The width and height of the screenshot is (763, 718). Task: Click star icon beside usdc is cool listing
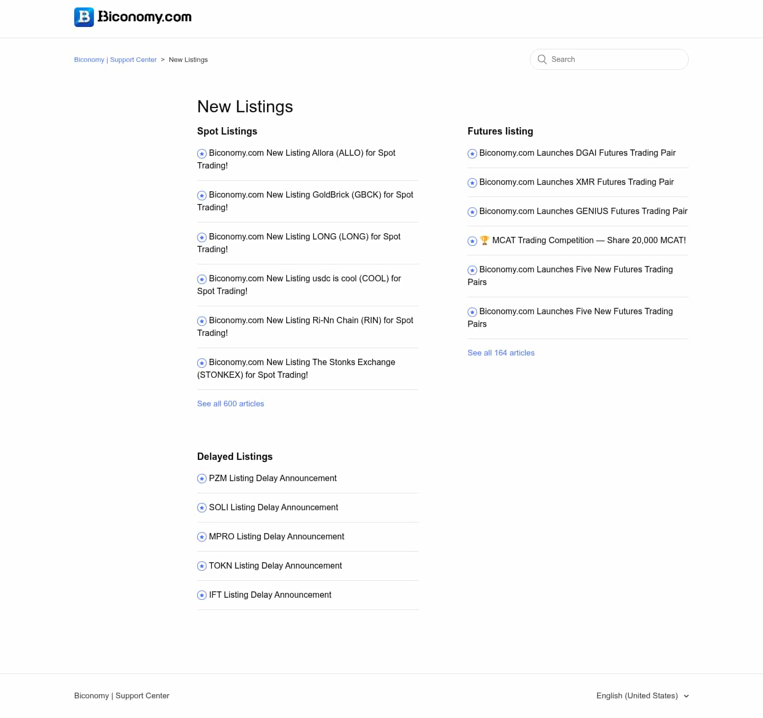[x=202, y=279]
